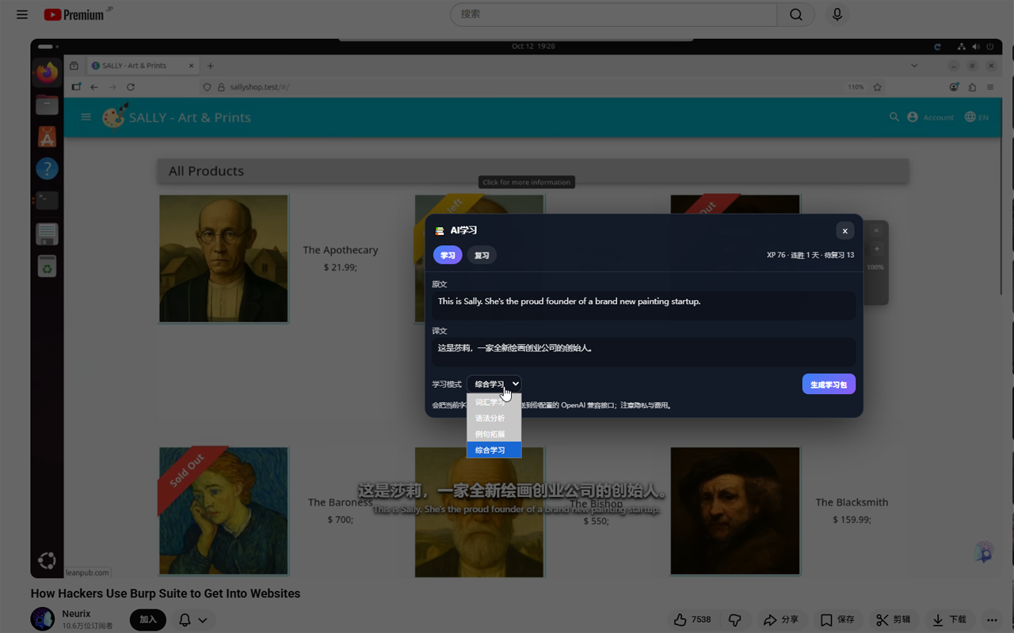This screenshot has height=633, width=1014.
Task: Click the 分享 share icon
Action: click(780, 620)
